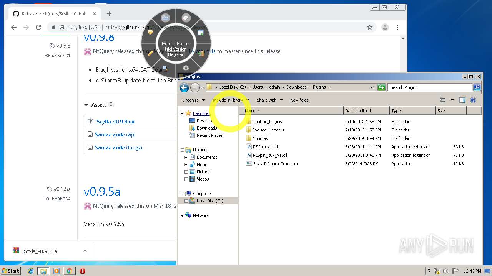Select the PECompact.dll file
The width and height of the screenshot is (492, 276).
(x=266, y=147)
